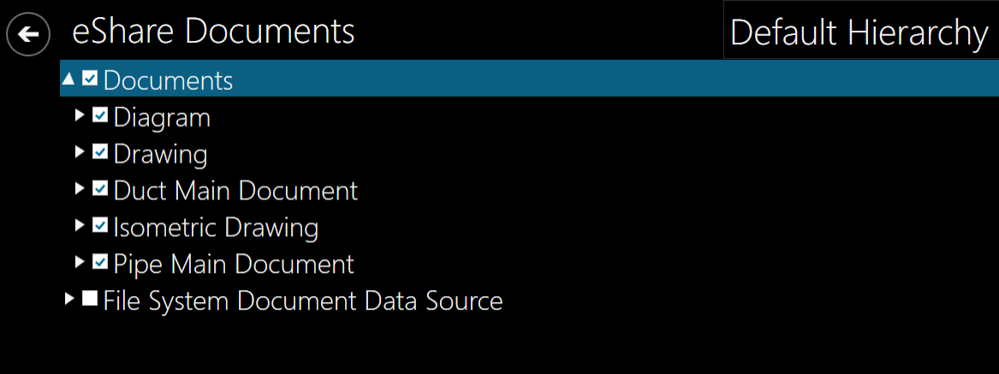The height and width of the screenshot is (374, 999).
Task: Click the eShare Documents title
Action: pos(213,32)
